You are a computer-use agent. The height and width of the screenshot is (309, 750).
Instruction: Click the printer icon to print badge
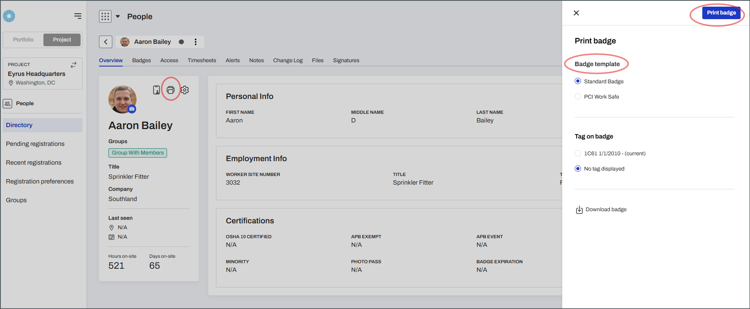pos(171,90)
